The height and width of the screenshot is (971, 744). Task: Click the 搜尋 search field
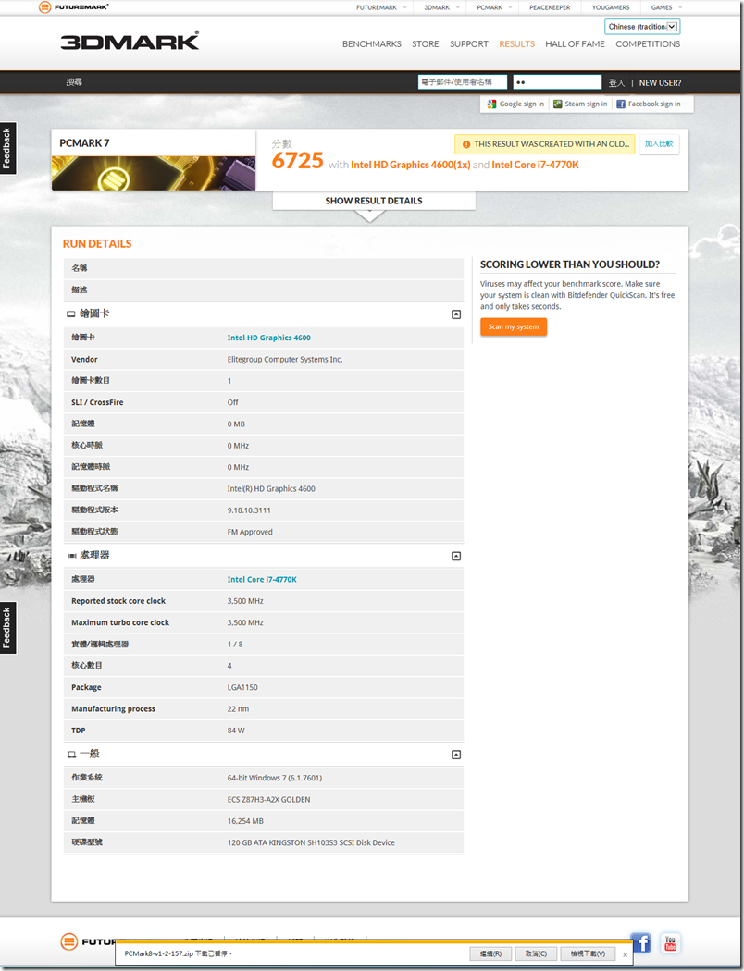pos(74,81)
